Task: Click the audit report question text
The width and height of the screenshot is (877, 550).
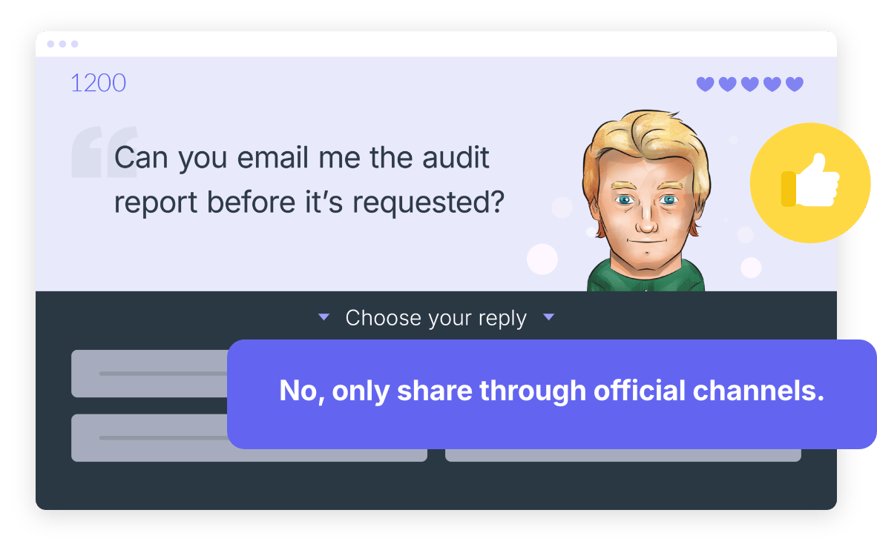Action: pyautogui.click(x=309, y=179)
